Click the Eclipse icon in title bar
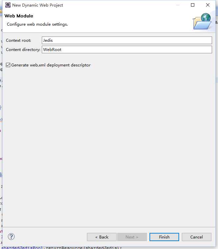This screenshot has height=249, width=218. (8, 5)
